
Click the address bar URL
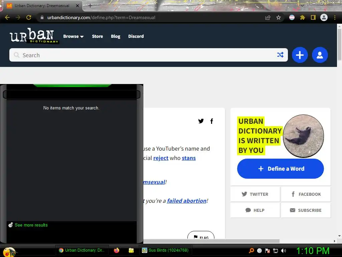[x=101, y=17]
